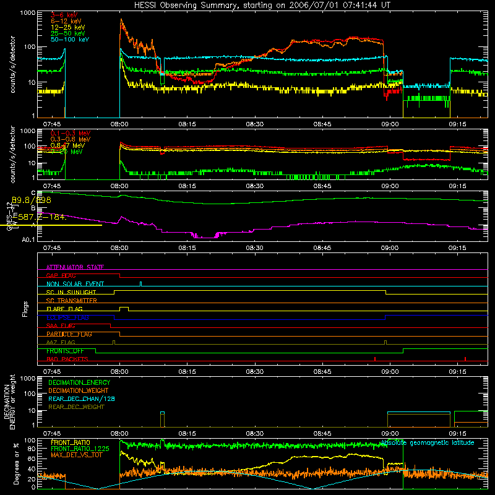Select the orange 6-12 keV legend label
Image resolution: width=495 pixels, height=495 pixels.
tap(66, 21)
